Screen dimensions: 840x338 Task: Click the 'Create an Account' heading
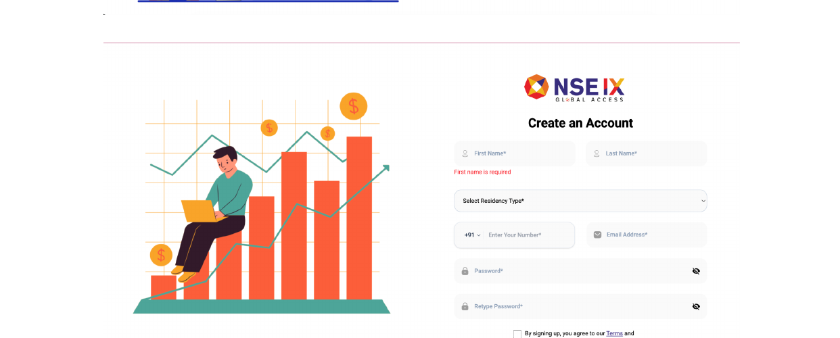[x=580, y=123]
